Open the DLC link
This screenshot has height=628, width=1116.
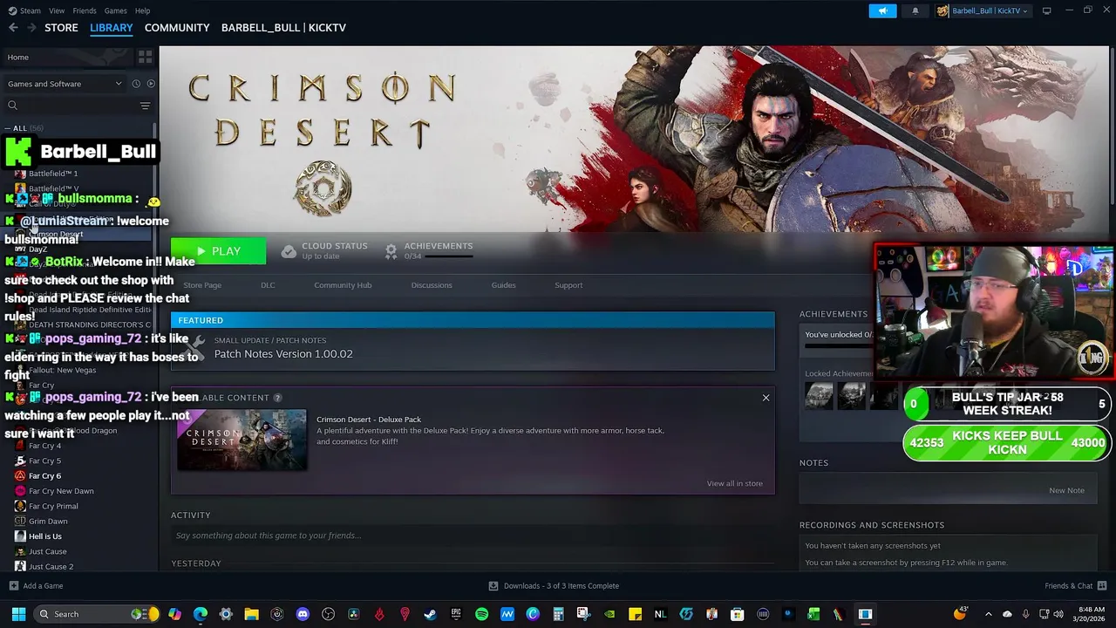[x=268, y=285]
